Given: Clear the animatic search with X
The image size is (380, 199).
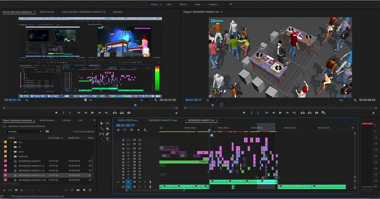Looking at the screenshot, I should click(41, 131).
